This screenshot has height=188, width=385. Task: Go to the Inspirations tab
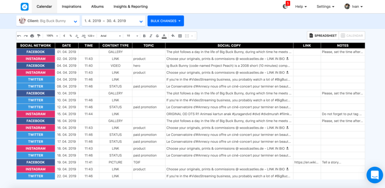click(71, 6)
